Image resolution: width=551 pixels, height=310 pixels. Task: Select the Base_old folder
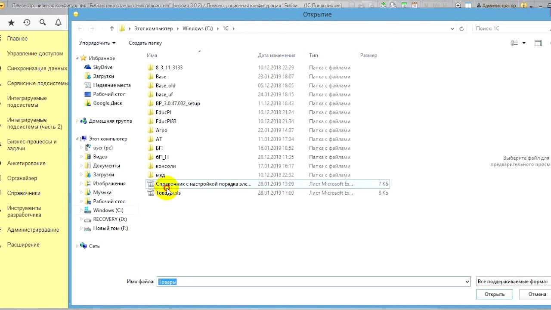pos(165,86)
